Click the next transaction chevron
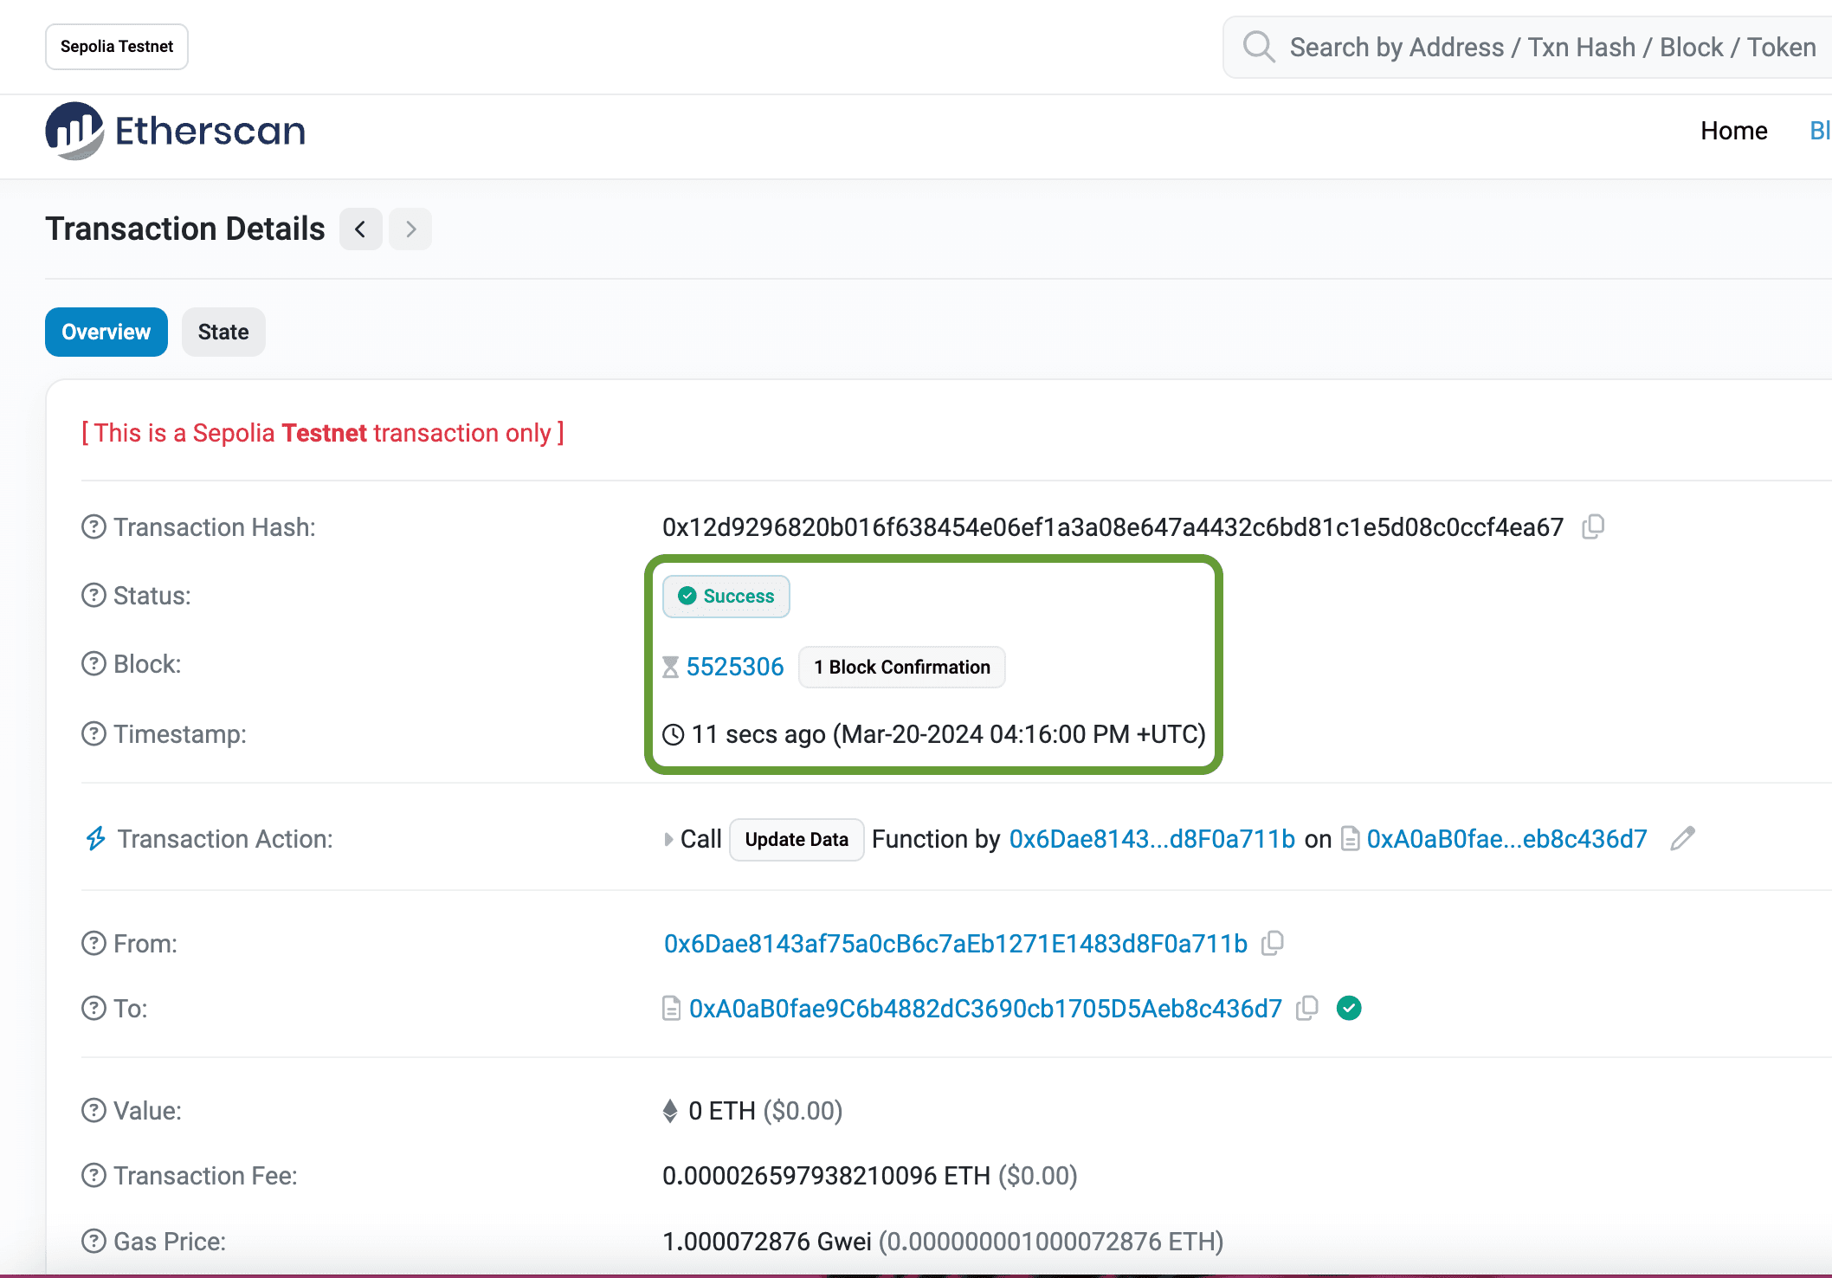The width and height of the screenshot is (1832, 1278). click(x=410, y=229)
